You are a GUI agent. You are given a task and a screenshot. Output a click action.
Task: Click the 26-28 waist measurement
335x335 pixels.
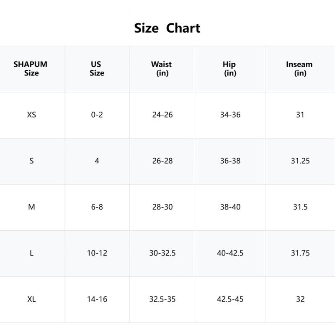(162, 161)
